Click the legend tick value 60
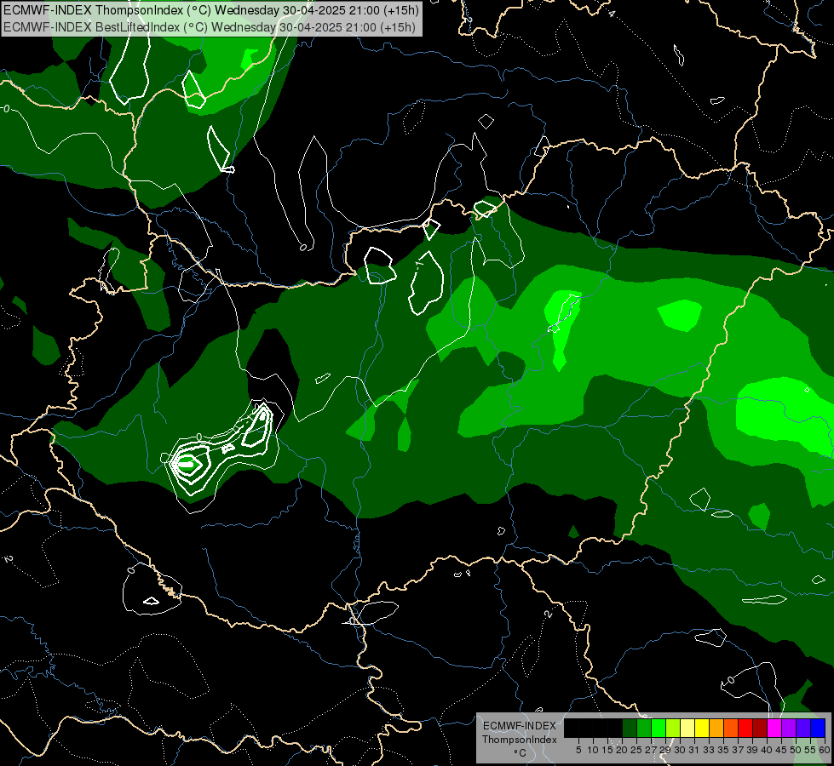834x766 pixels. pyautogui.click(x=824, y=750)
